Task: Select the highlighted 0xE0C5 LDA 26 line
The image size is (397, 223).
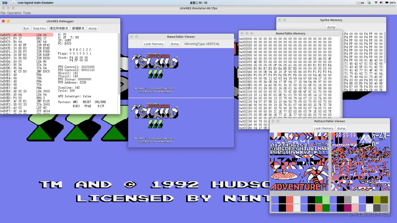Action: tap(27, 35)
